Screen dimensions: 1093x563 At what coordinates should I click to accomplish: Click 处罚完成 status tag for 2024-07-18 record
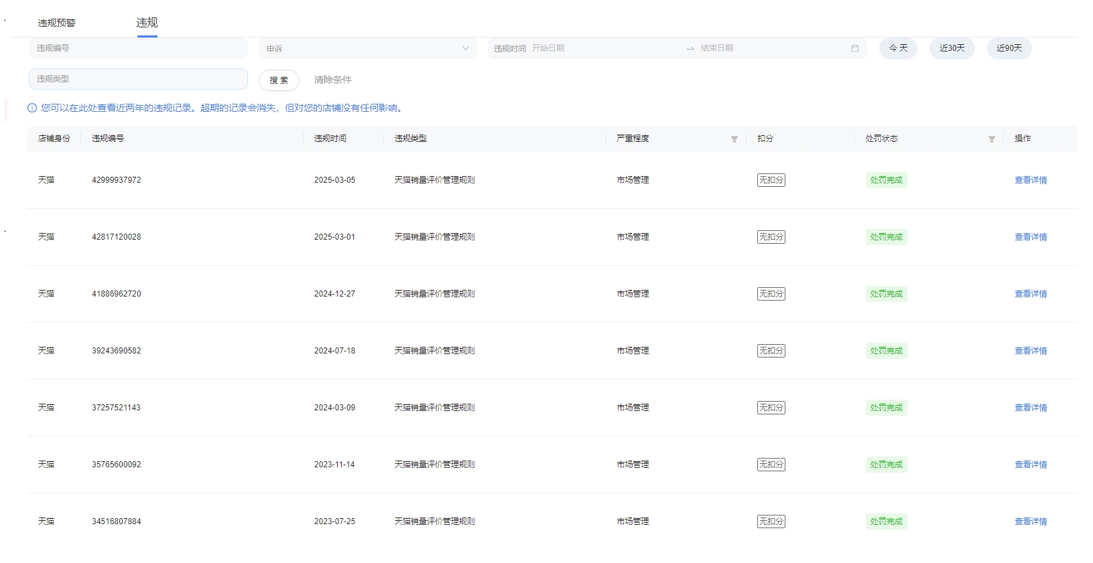point(886,351)
